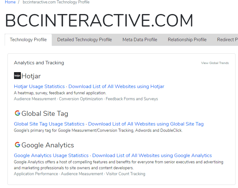238x188 pixels.
Task: Open the Google Analytics Usage Statistics link
Action: pos(51,156)
